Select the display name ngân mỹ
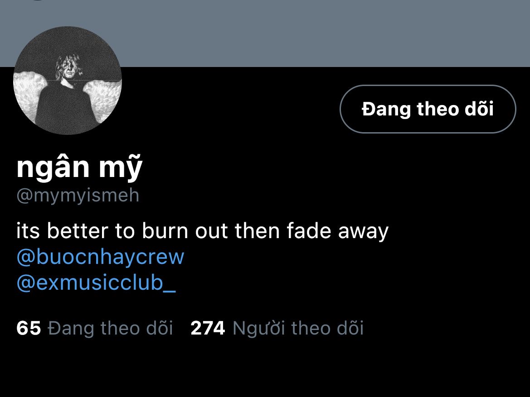530x397 pixels. [79, 167]
